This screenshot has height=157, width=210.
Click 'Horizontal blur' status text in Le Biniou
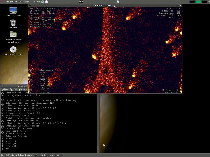(171, 90)
